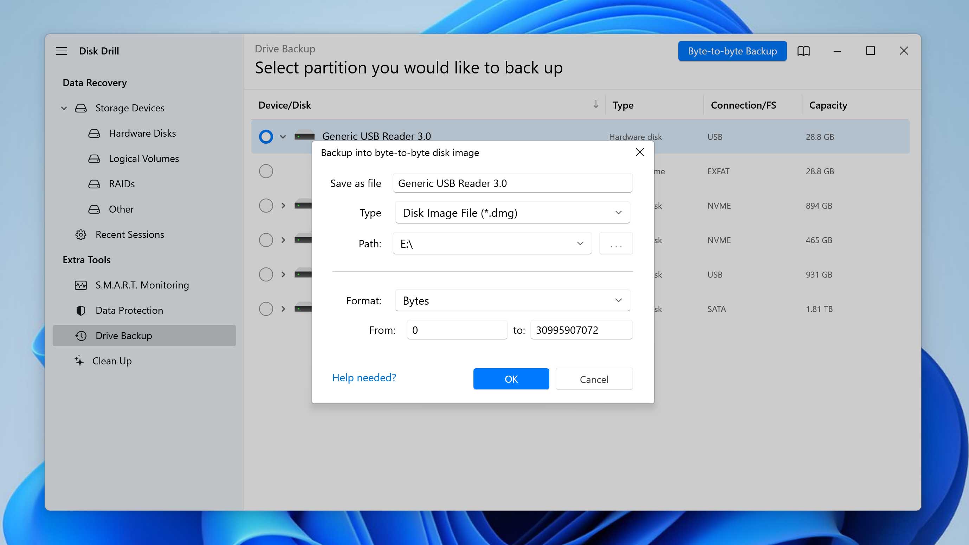Select the NVME 465 GB disk radio button
Screen dimensions: 969x545
[x=266, y=240]
